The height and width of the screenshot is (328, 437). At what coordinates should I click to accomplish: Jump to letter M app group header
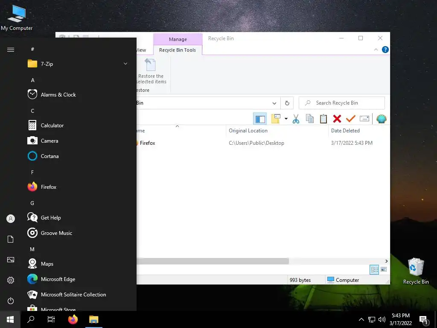[32, 249]
